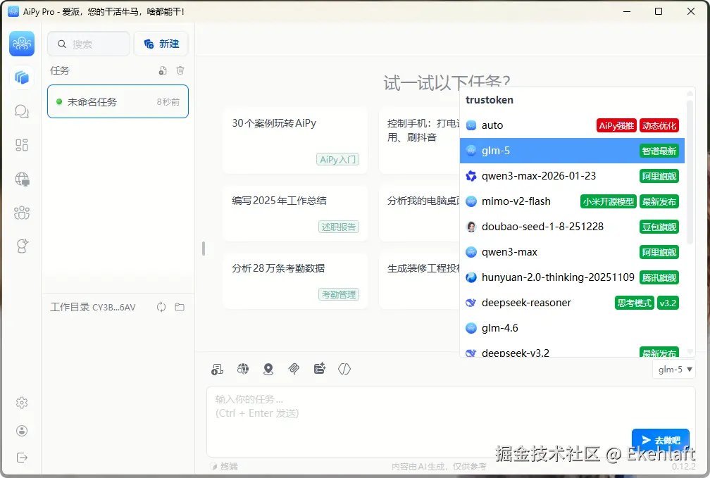
Task: Open the working directory folder icon
Action: click(x=180, y=308)
